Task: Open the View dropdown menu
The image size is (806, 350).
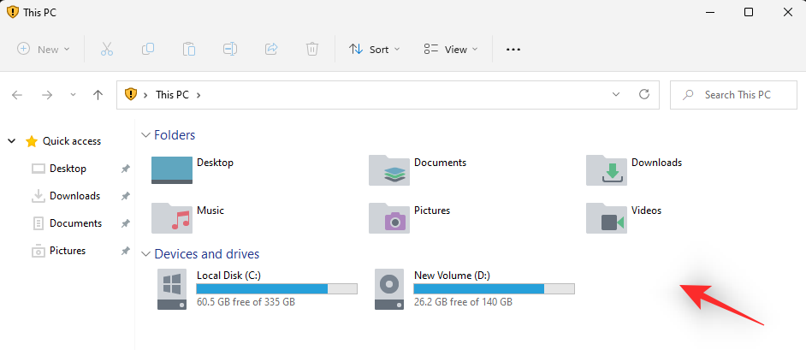Action: [x=451, y=50]
